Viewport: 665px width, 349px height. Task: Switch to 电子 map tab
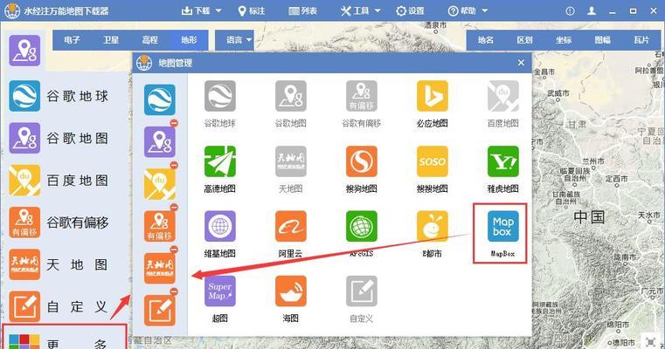point(72,40)
